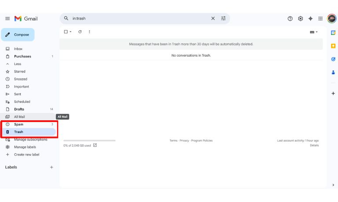
Task: Click the Program Policies link
Action: 202,141
